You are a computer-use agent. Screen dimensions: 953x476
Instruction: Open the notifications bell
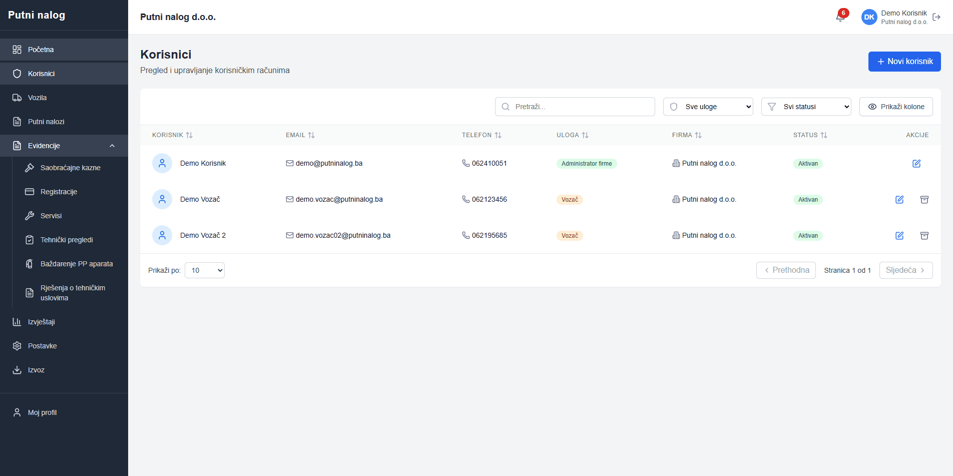click(x=840, y=17)
